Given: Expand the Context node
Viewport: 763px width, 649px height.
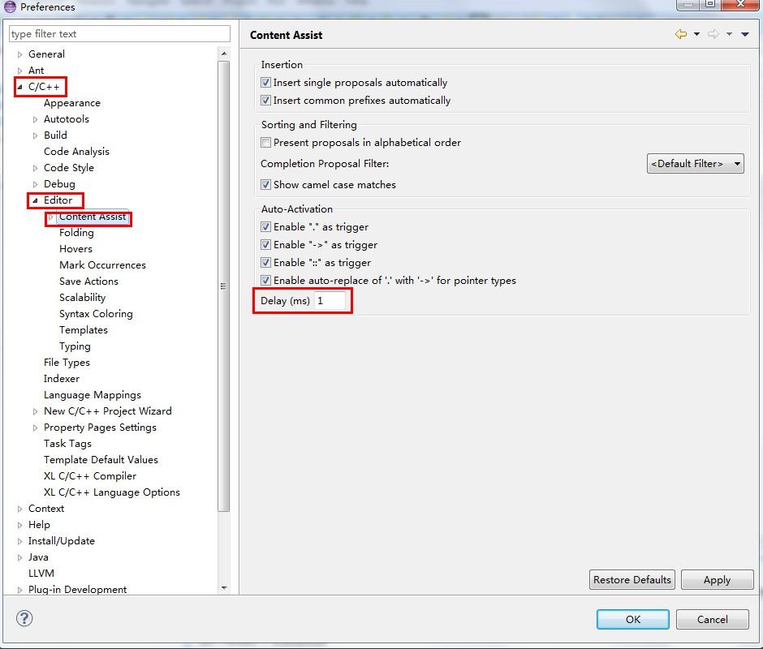Looking at the screenshot, I should [20, 509].
